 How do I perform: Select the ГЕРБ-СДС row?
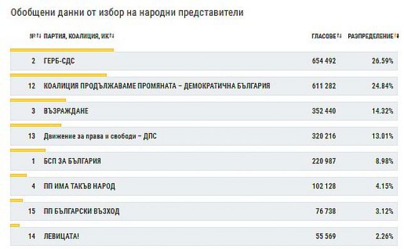pos(204,61)
